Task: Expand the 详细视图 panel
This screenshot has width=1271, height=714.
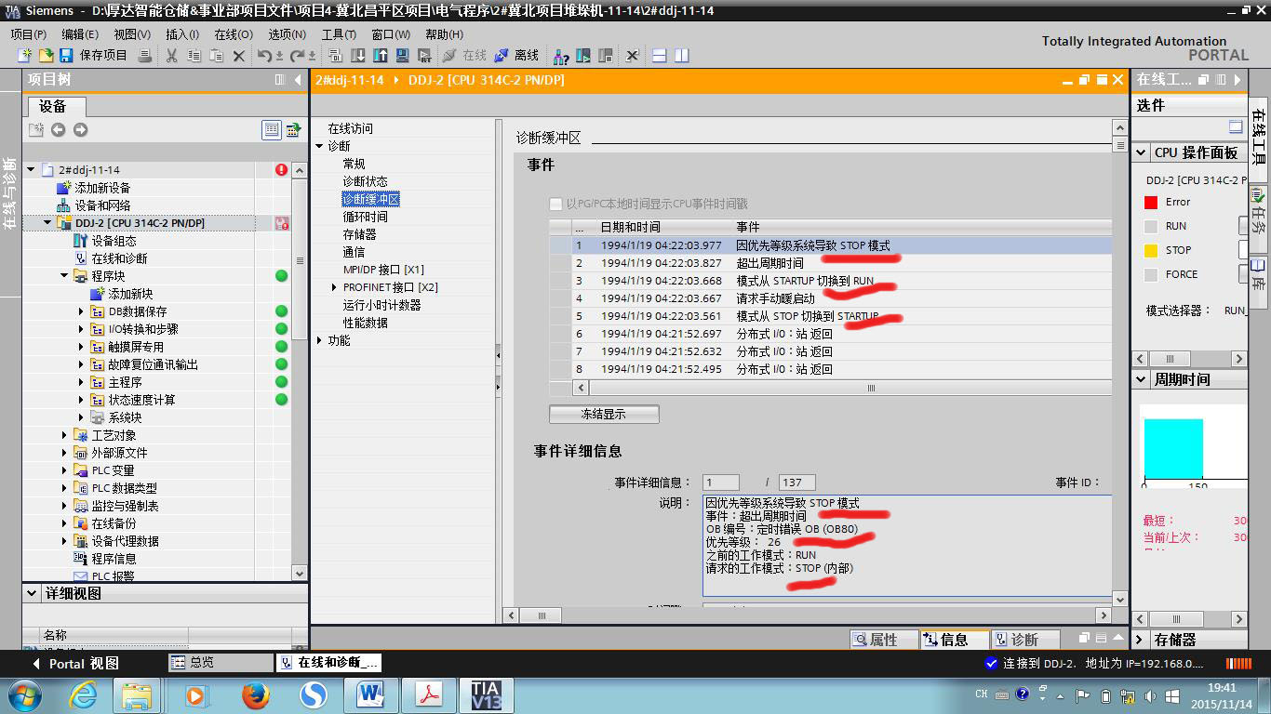Action: 32,593
